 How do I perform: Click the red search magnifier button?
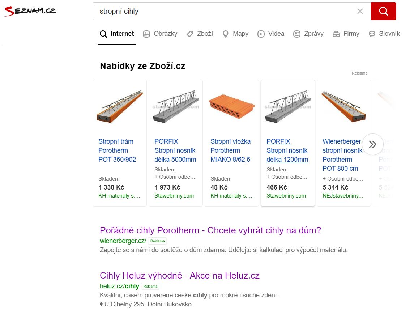click(x=383, y=11)
